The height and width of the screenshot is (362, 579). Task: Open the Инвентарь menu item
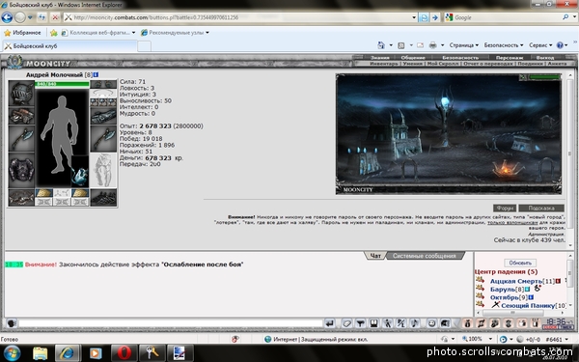(384, 64)
